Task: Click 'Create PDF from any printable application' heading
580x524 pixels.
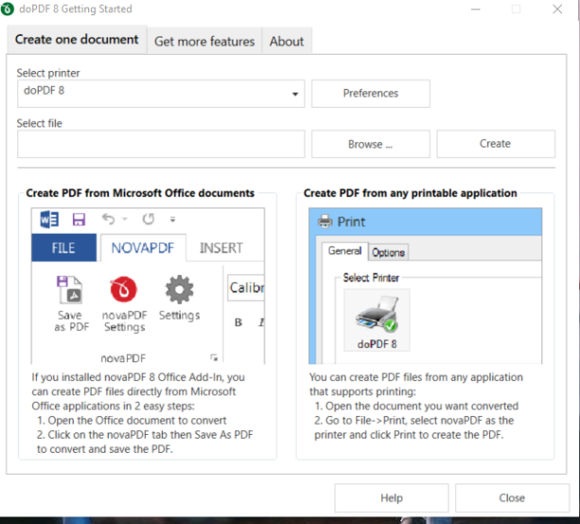Action: 411,193
